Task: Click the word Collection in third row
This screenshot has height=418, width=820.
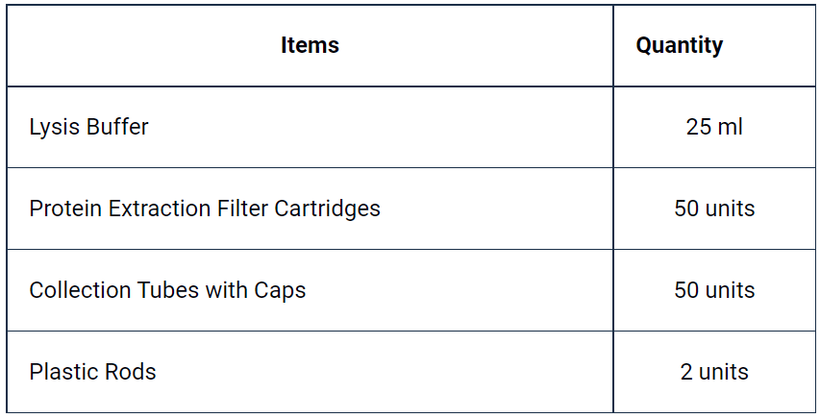Action: (x=80, y=290)
